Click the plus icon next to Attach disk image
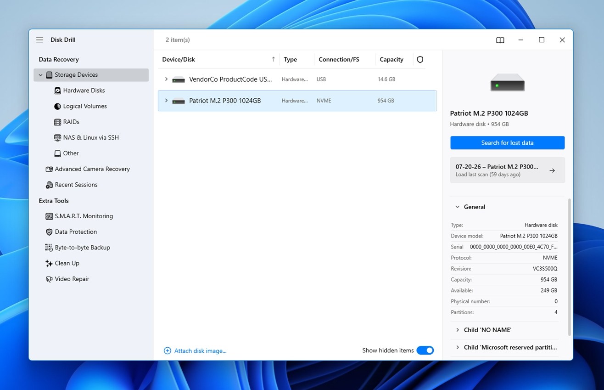604x390 pixels. pyautogui.click(x=168, y=350)
